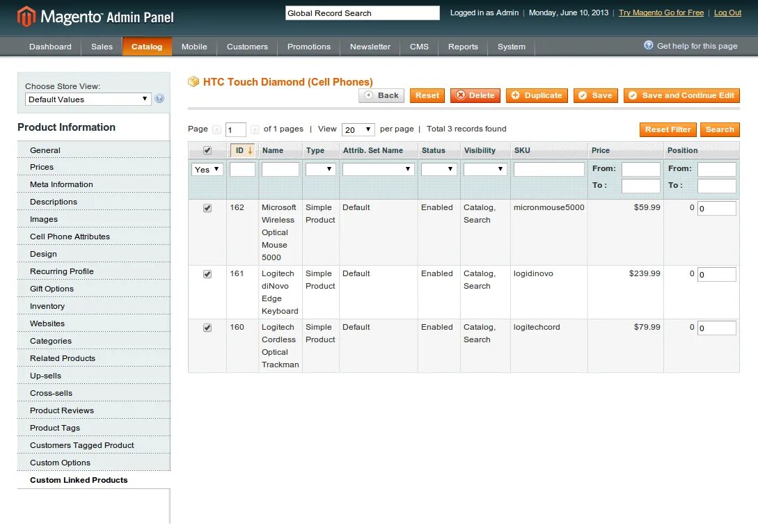Save the product changes
The height and width of the screenshot is (528, 758).
point(595,95)
